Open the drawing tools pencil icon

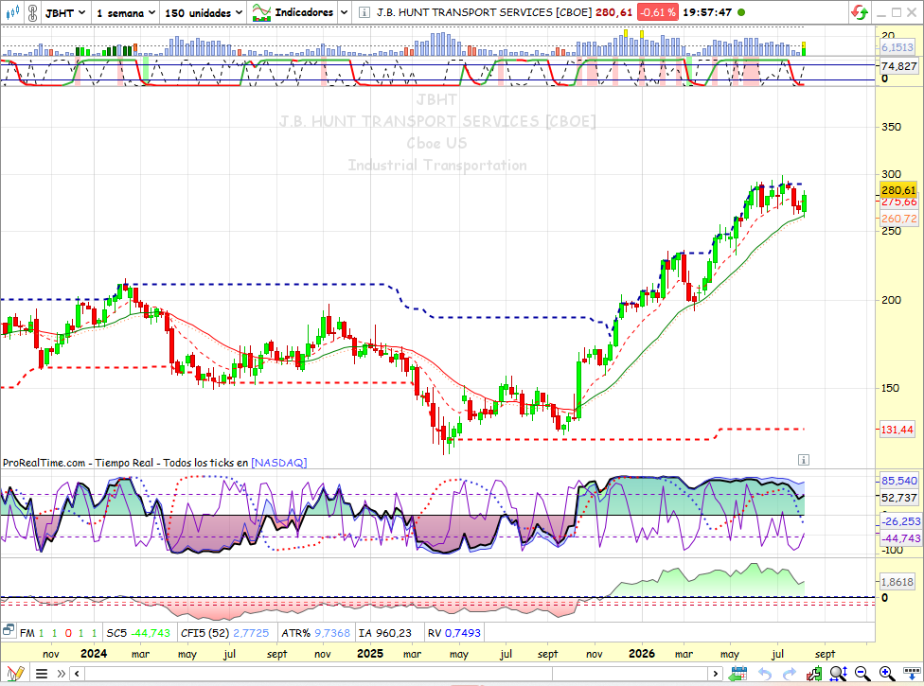pos(15,673)
